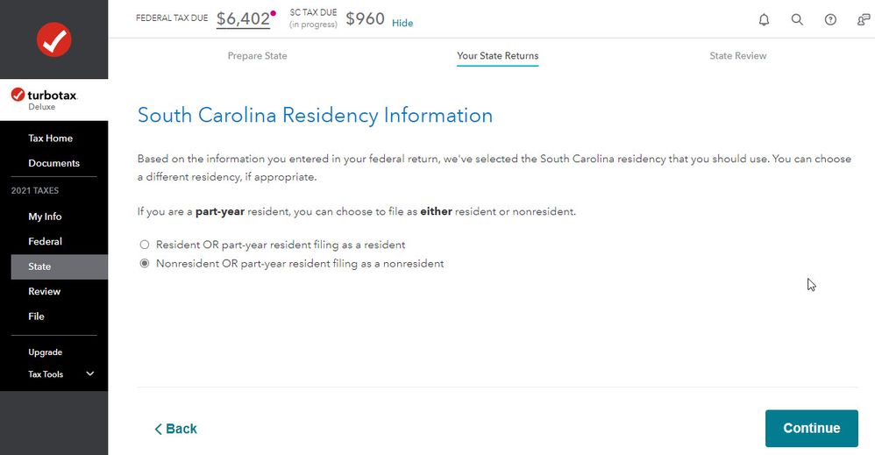Open Tax Home in sidebar
Screen dimensions: 875x455
[50, 138]
